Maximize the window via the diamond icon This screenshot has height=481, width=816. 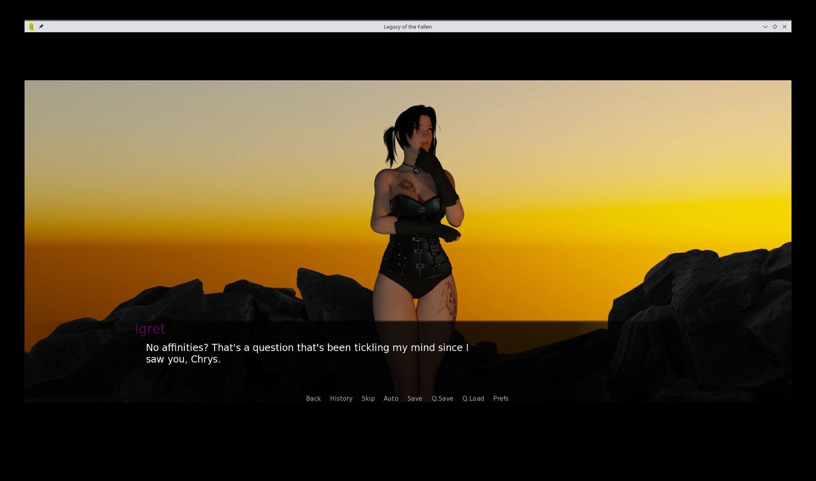[x=775, y=26]
